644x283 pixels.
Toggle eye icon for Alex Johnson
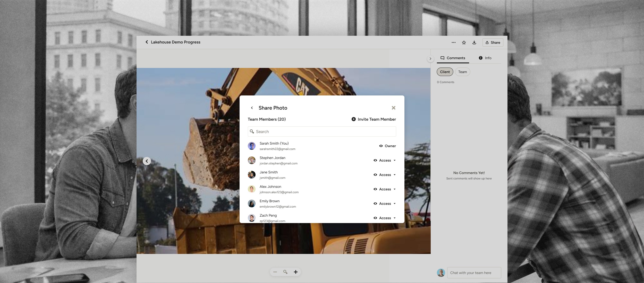click(x=375, y=189)
